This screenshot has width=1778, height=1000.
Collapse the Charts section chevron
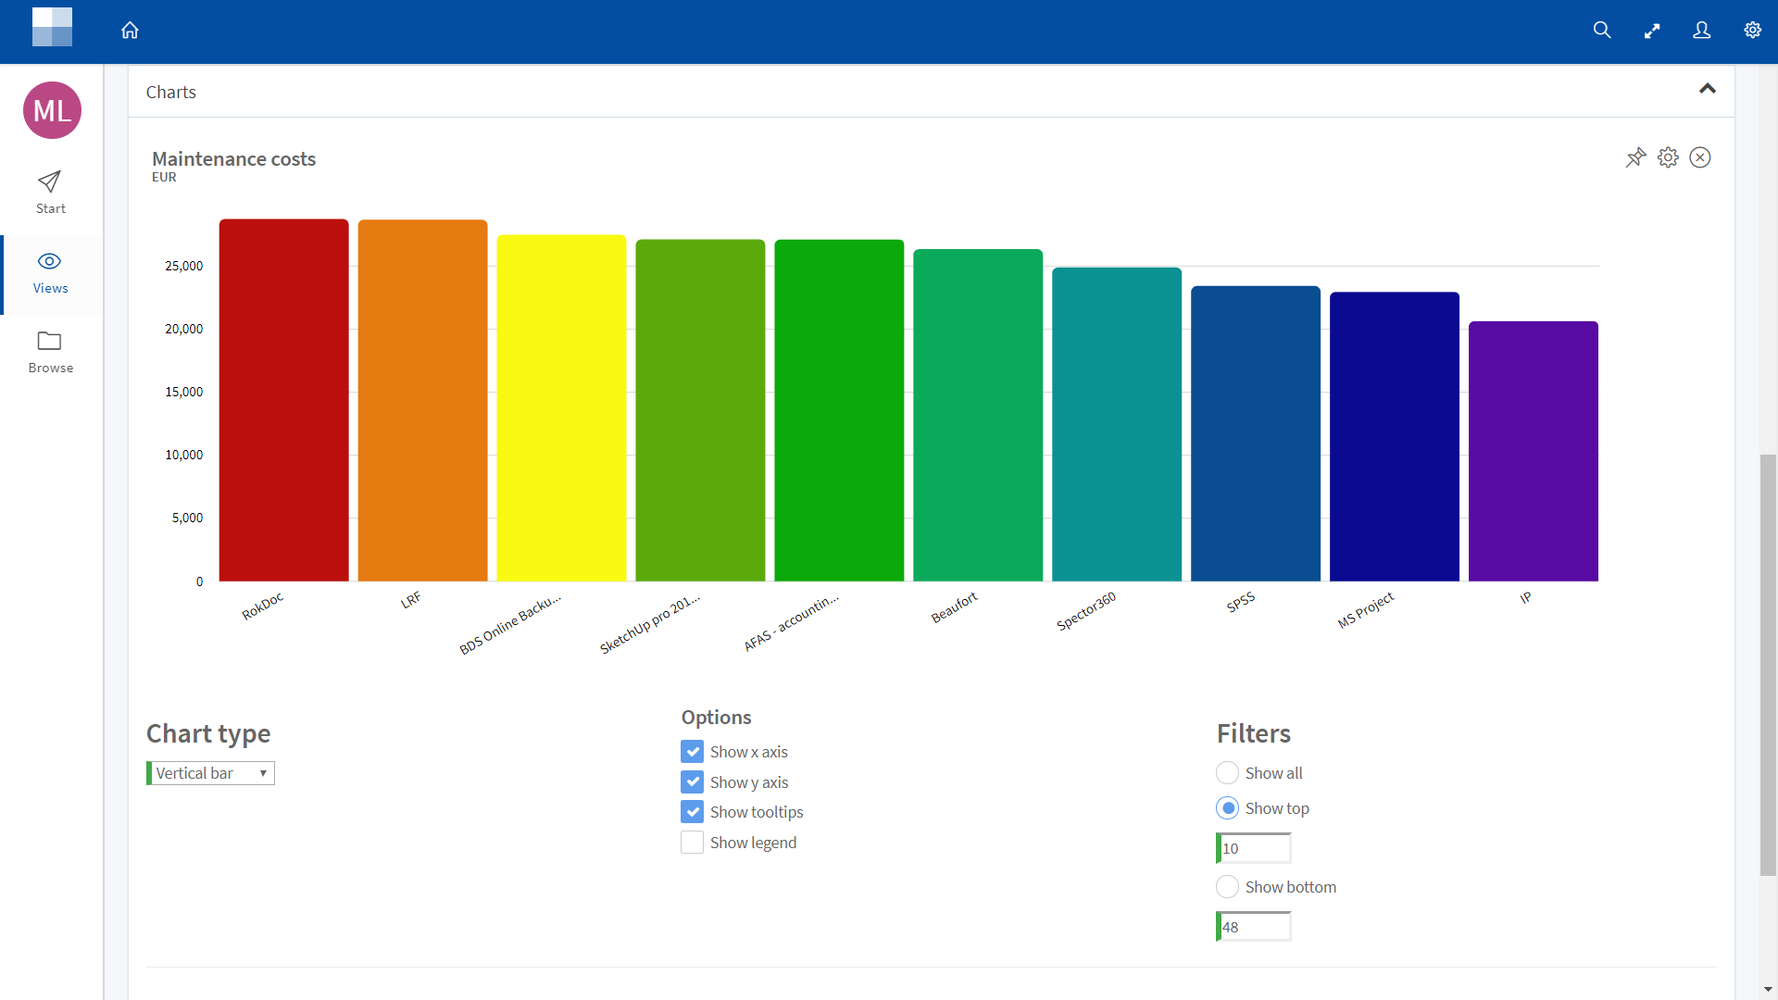1708,89
